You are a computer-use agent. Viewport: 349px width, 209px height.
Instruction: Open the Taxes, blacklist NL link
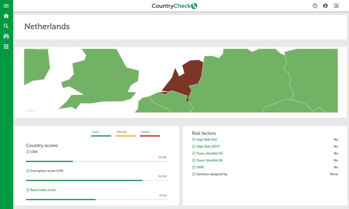[210, 160]
